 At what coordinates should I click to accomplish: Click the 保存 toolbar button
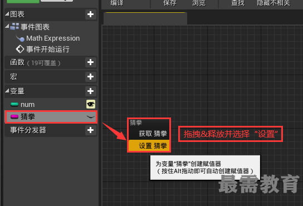(x=170, y=3)
